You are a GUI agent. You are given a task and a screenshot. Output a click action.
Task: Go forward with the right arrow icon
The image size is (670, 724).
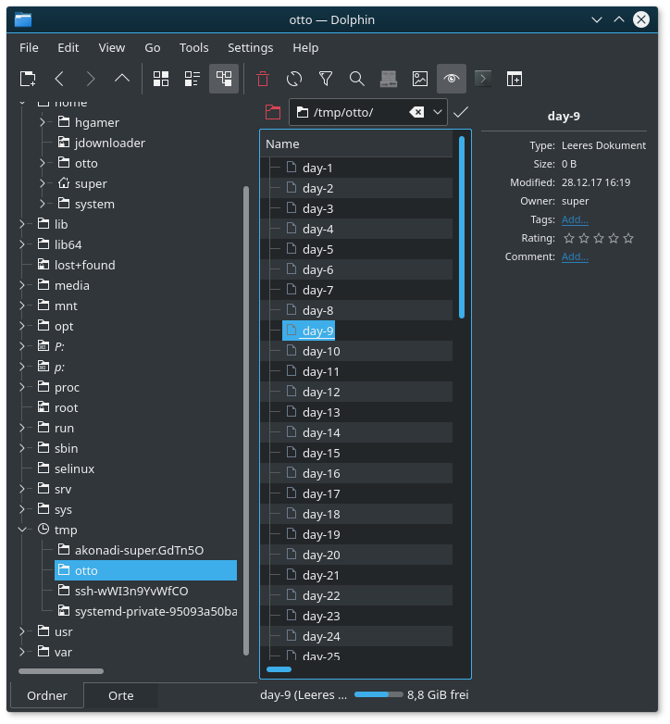click(91, 79)
